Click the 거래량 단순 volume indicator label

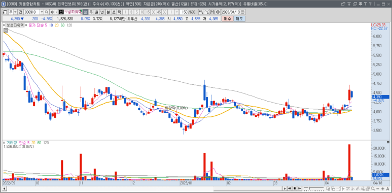coord(16,143)
